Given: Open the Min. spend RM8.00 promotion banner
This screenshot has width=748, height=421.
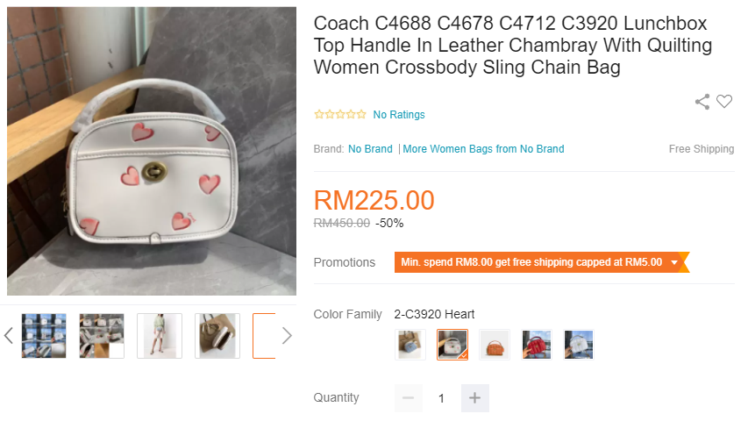Looking at the screenshot, I should point(541,262).
